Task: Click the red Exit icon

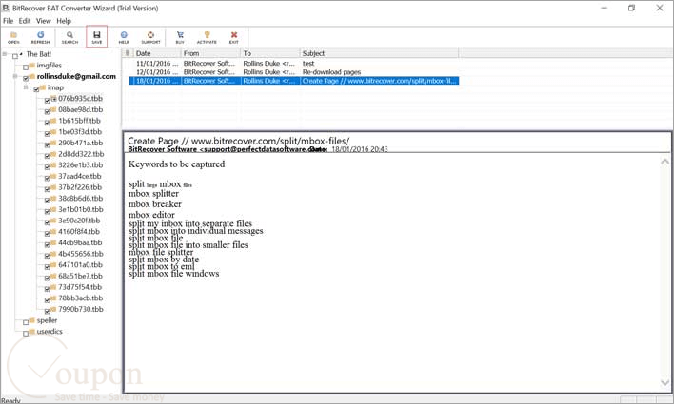Action: pos(234,37)
